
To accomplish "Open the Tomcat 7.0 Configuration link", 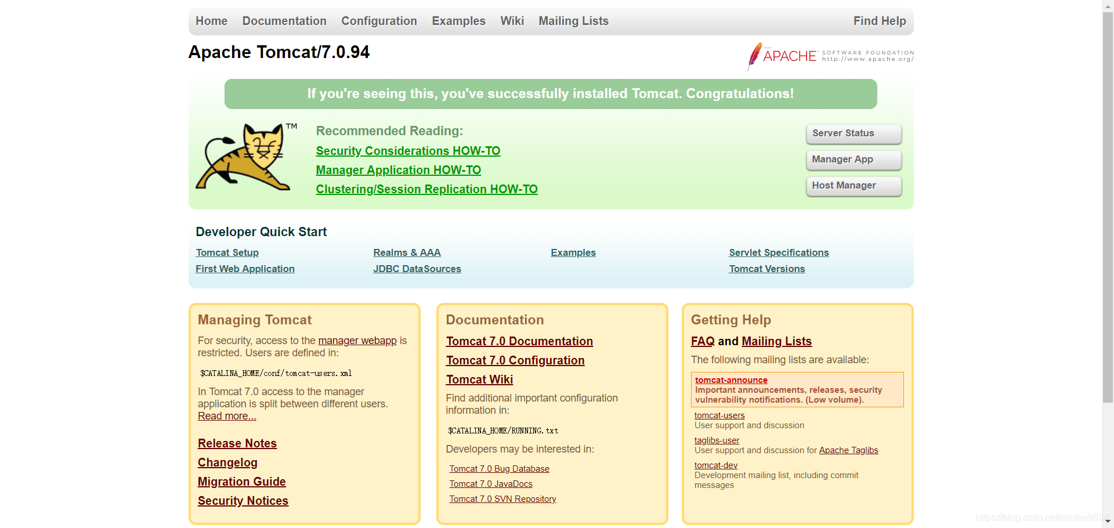I will click(x=515, y=360).
